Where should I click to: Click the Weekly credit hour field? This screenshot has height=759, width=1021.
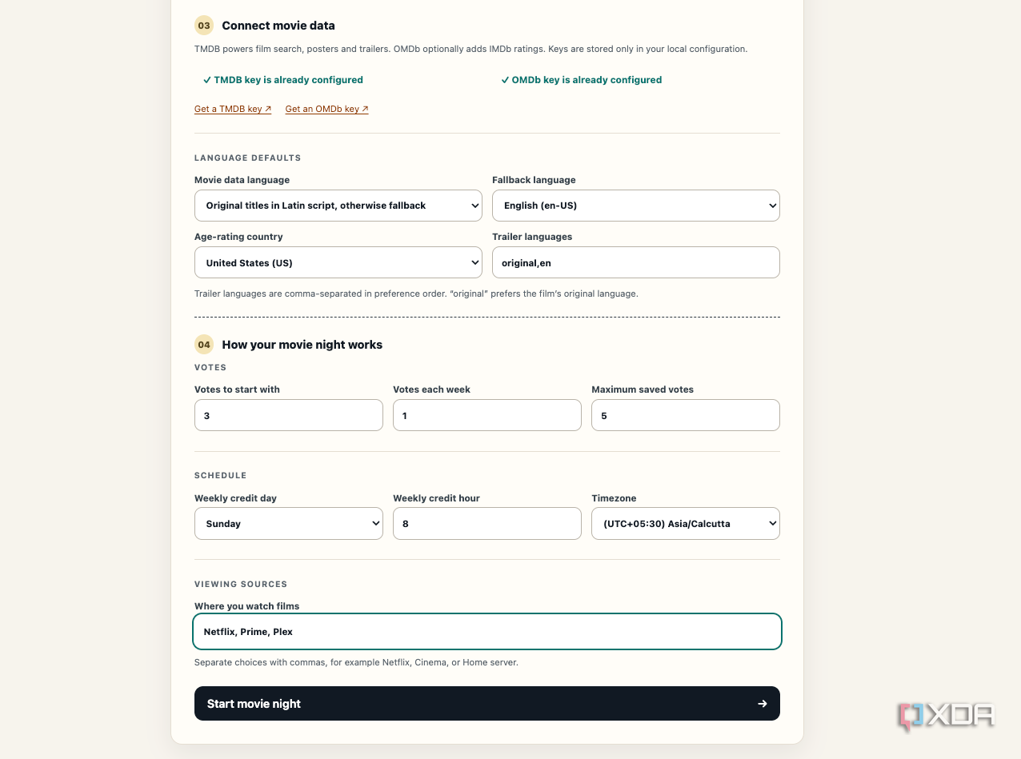click(x=487, y=523)
